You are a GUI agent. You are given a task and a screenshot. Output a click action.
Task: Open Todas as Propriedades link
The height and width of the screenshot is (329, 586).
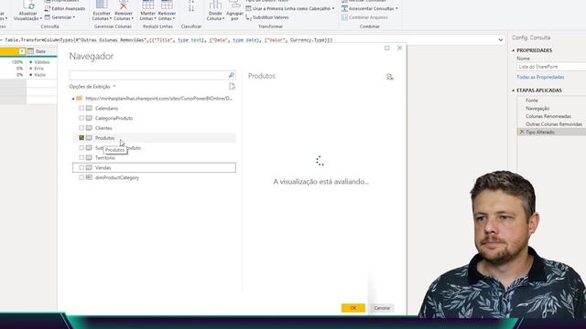coord(540,77)
